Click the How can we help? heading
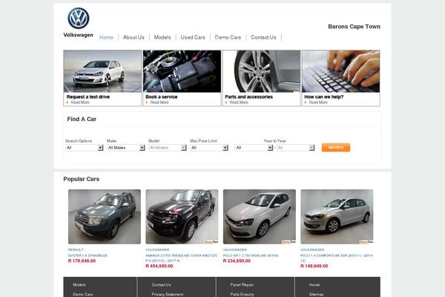The image size is (445, 297). 324,97
